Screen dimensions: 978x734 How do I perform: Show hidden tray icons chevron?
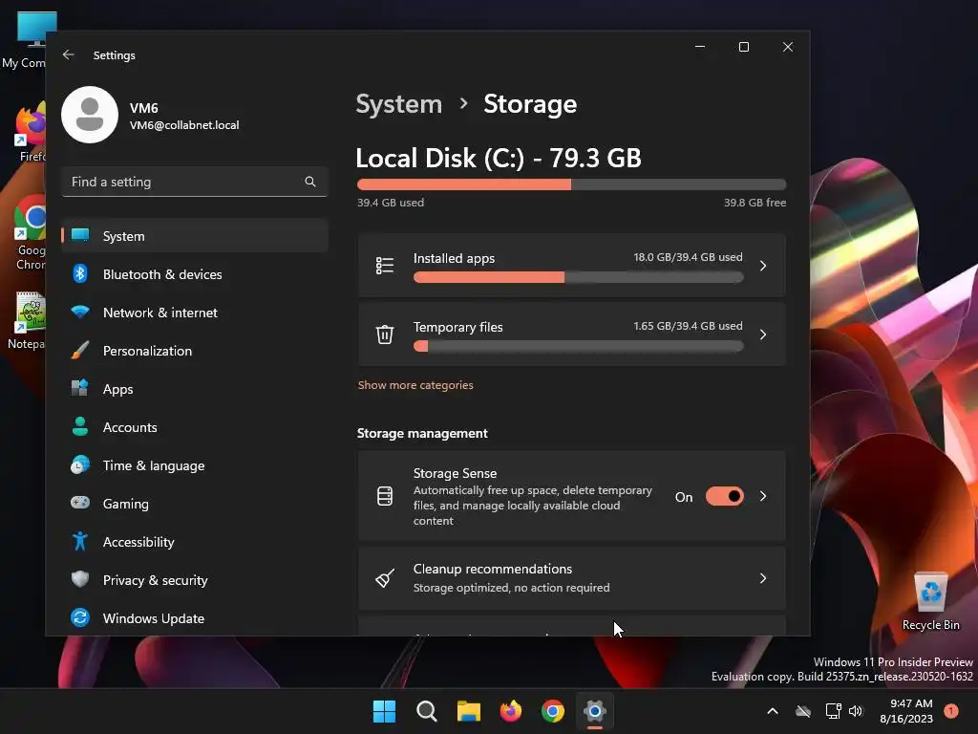pos(772,711)
